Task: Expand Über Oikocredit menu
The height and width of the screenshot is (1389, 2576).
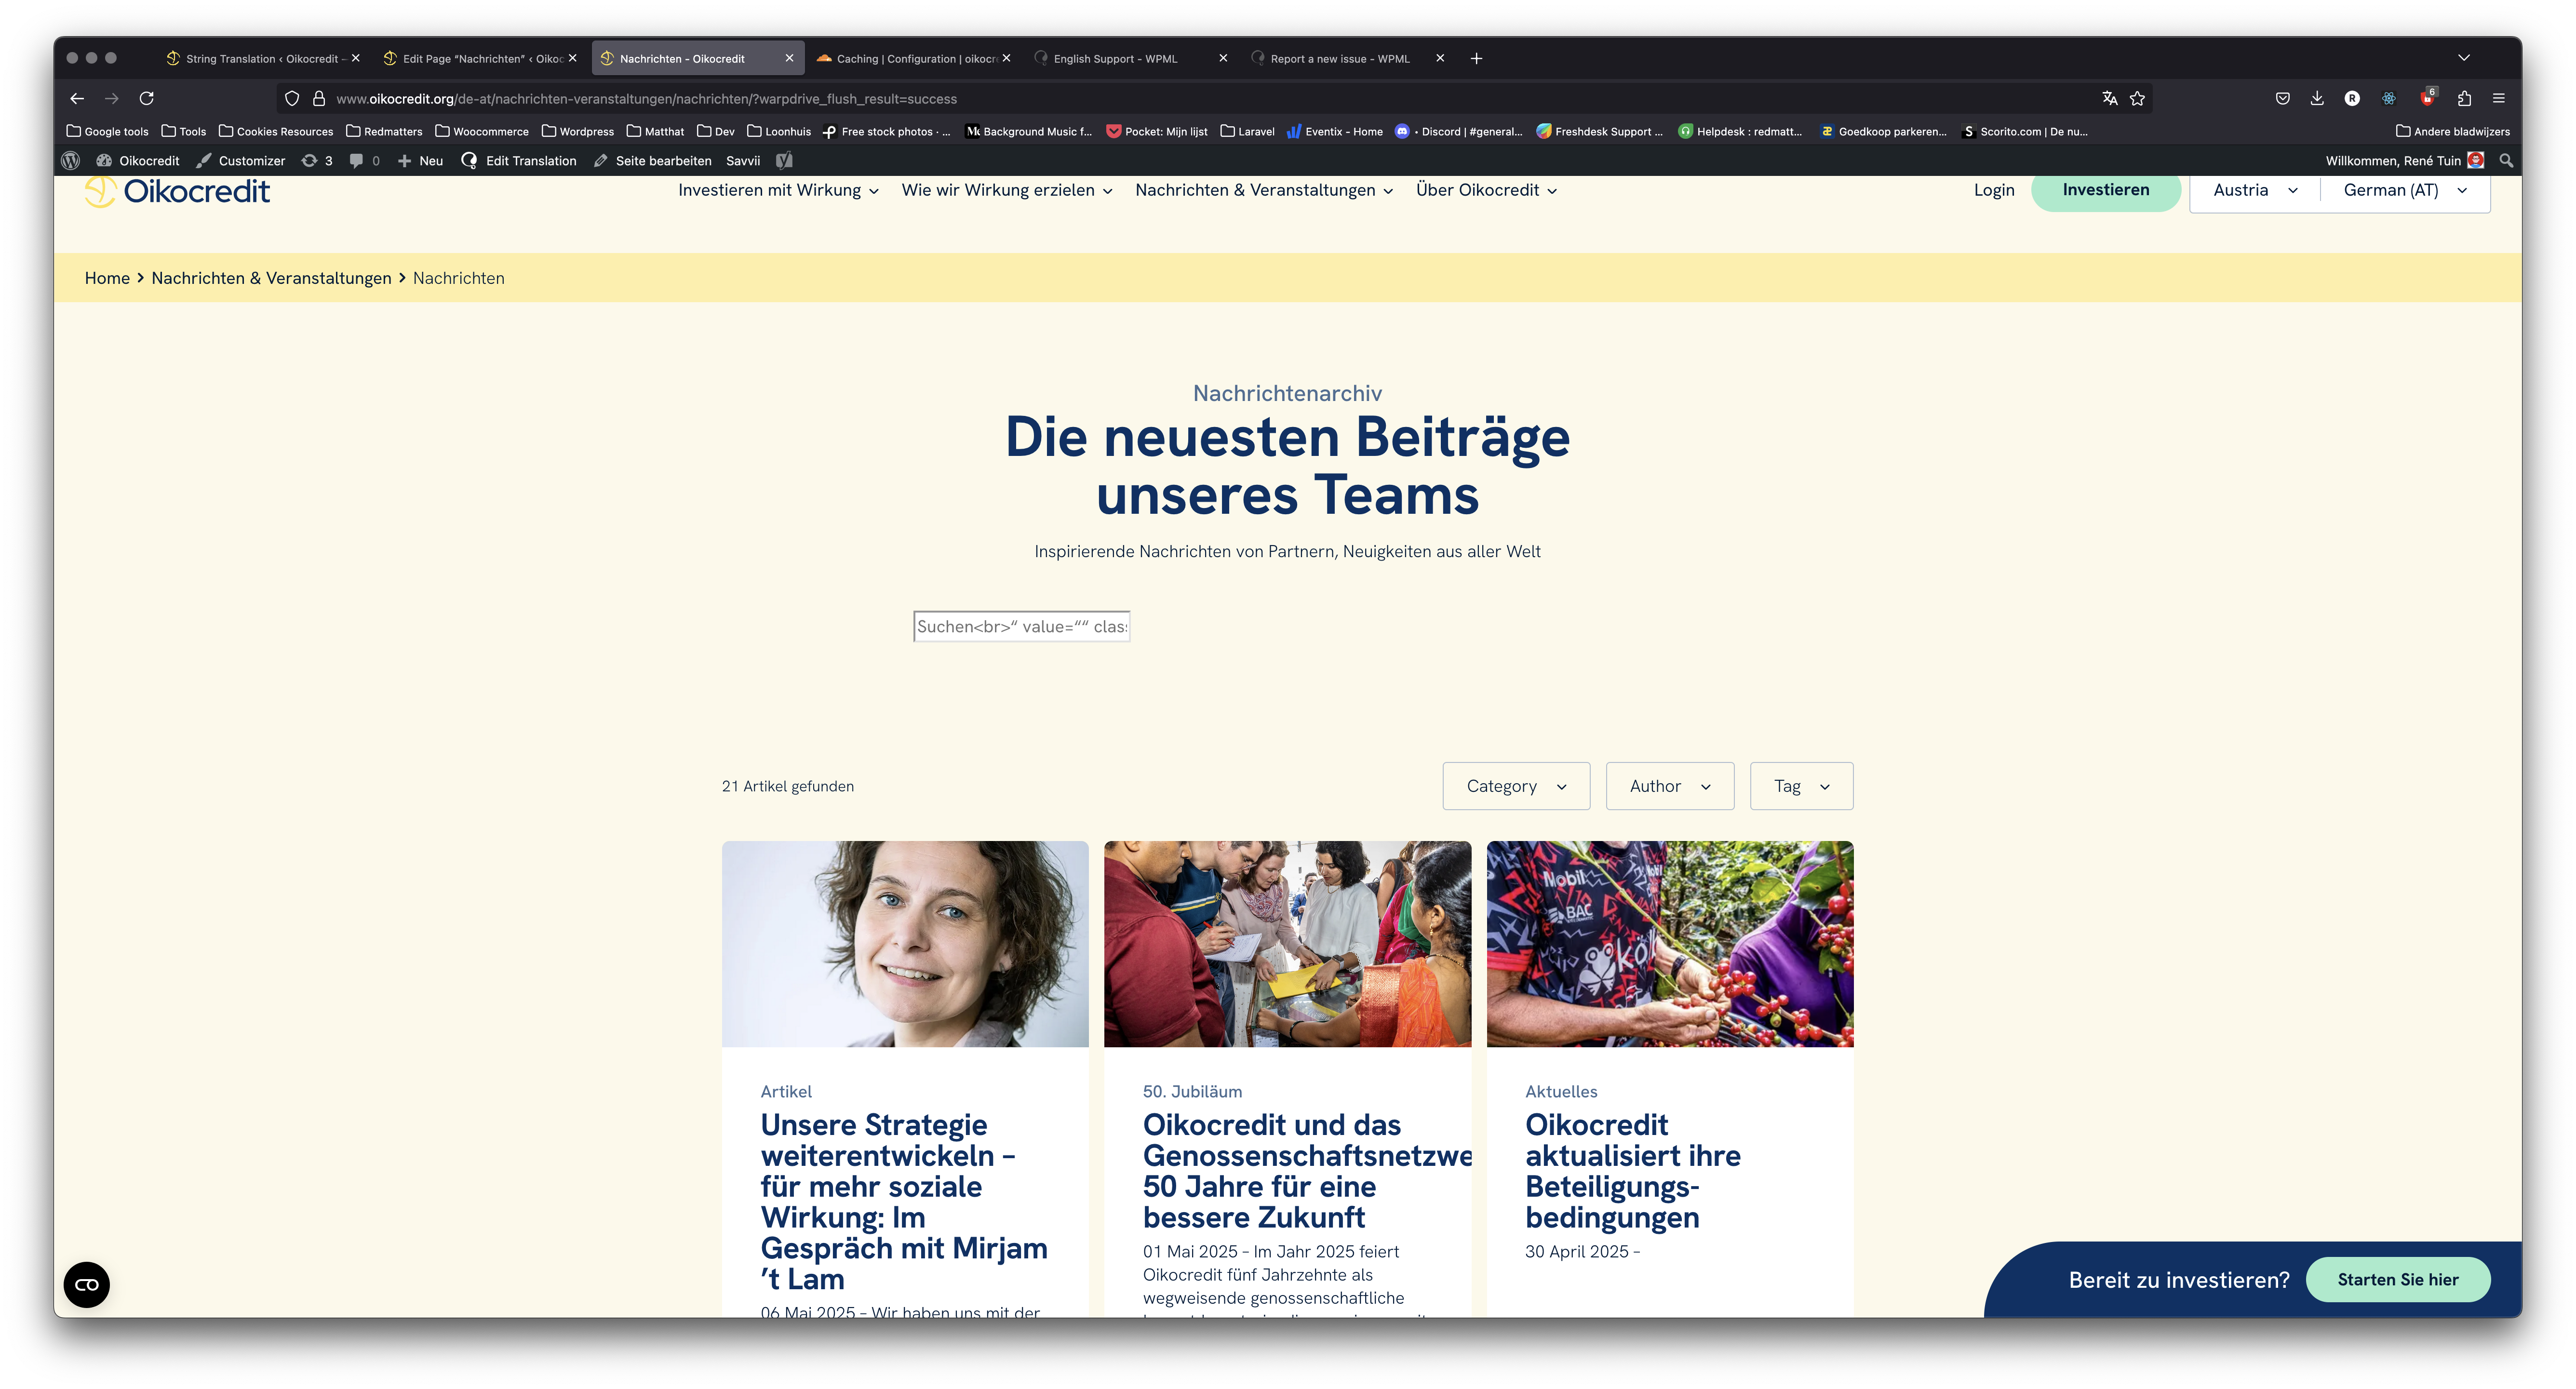Action: coord(1486,190)
